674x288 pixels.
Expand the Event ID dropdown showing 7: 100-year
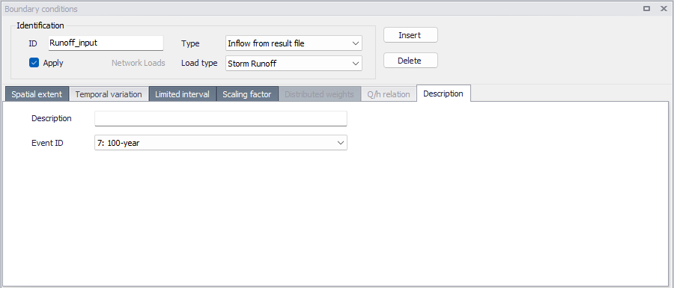(220, 143)
